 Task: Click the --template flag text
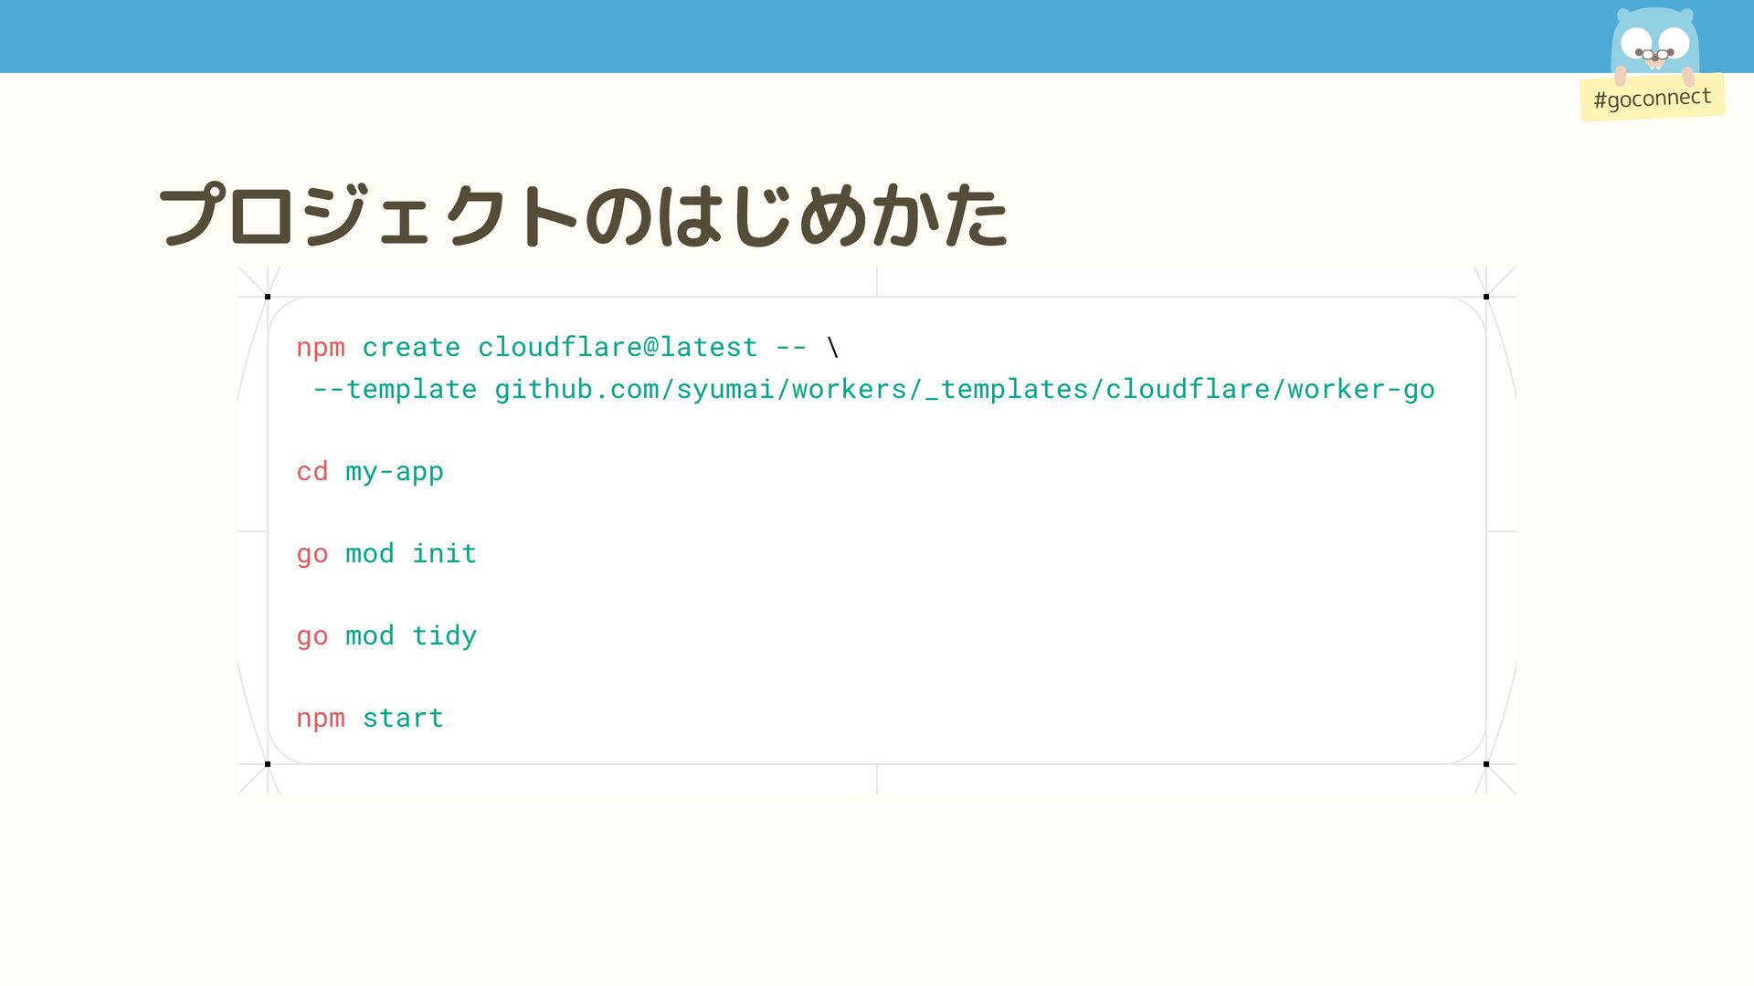click(x=395, y=390)
